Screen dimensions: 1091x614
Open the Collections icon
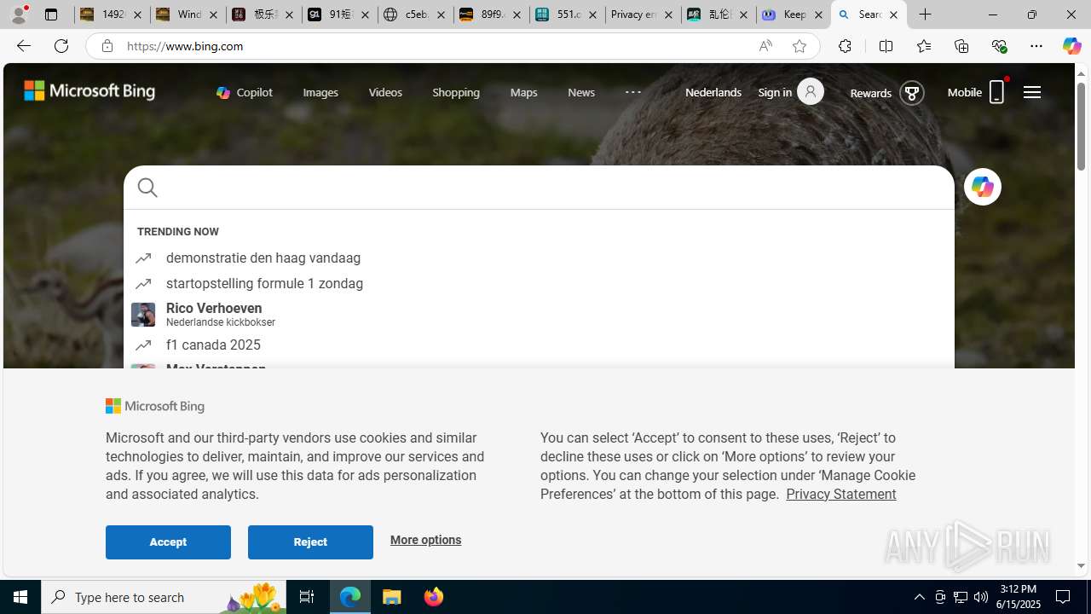(961, 46)
